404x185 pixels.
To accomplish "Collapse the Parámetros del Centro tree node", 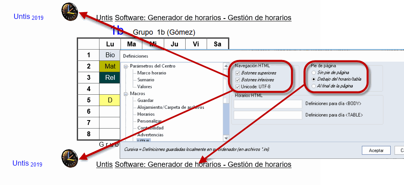I will click(126, 66).
